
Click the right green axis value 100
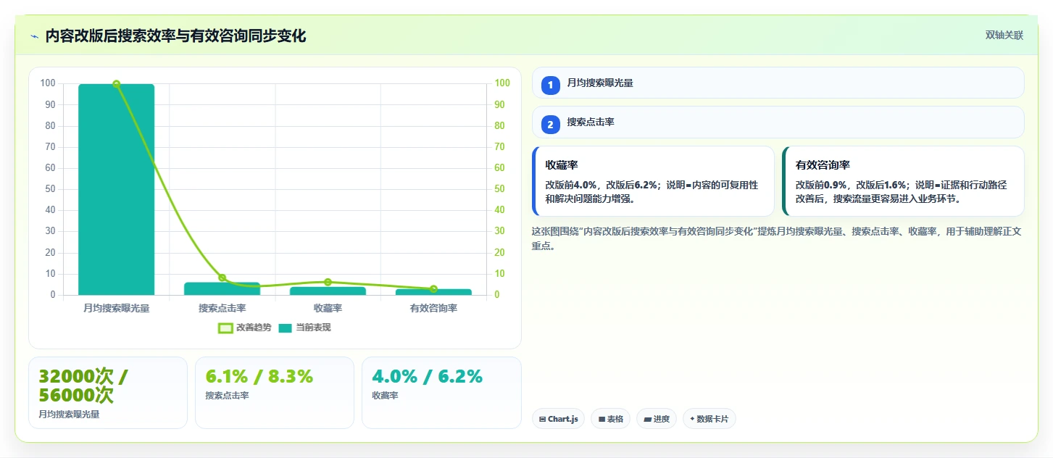(502, 83)
